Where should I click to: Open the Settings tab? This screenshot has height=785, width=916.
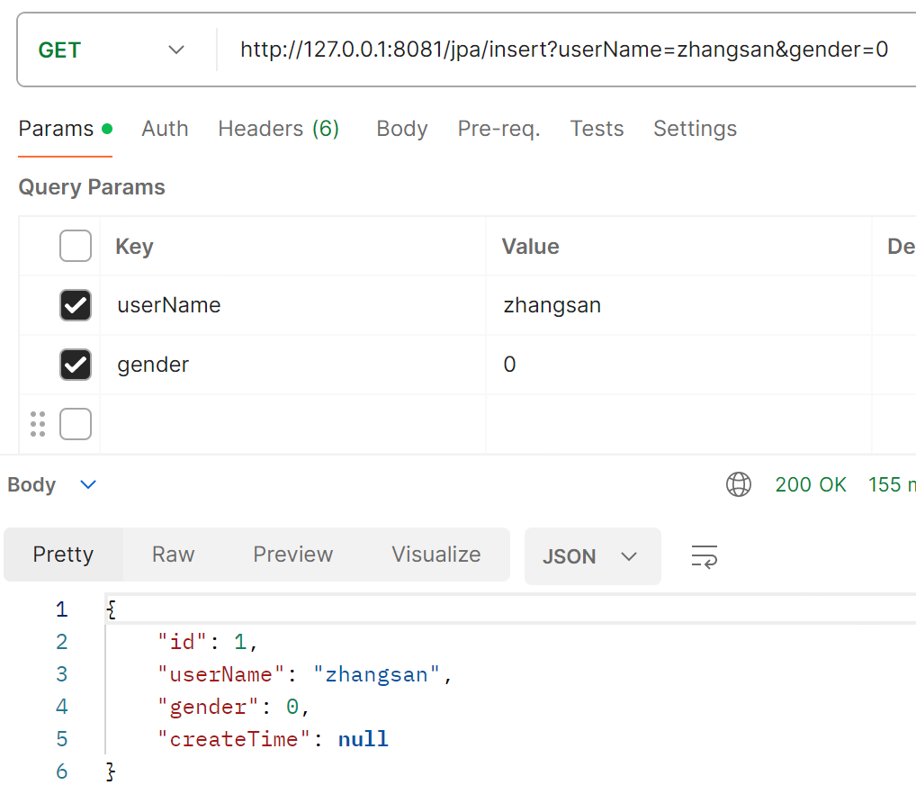(695, 129)
